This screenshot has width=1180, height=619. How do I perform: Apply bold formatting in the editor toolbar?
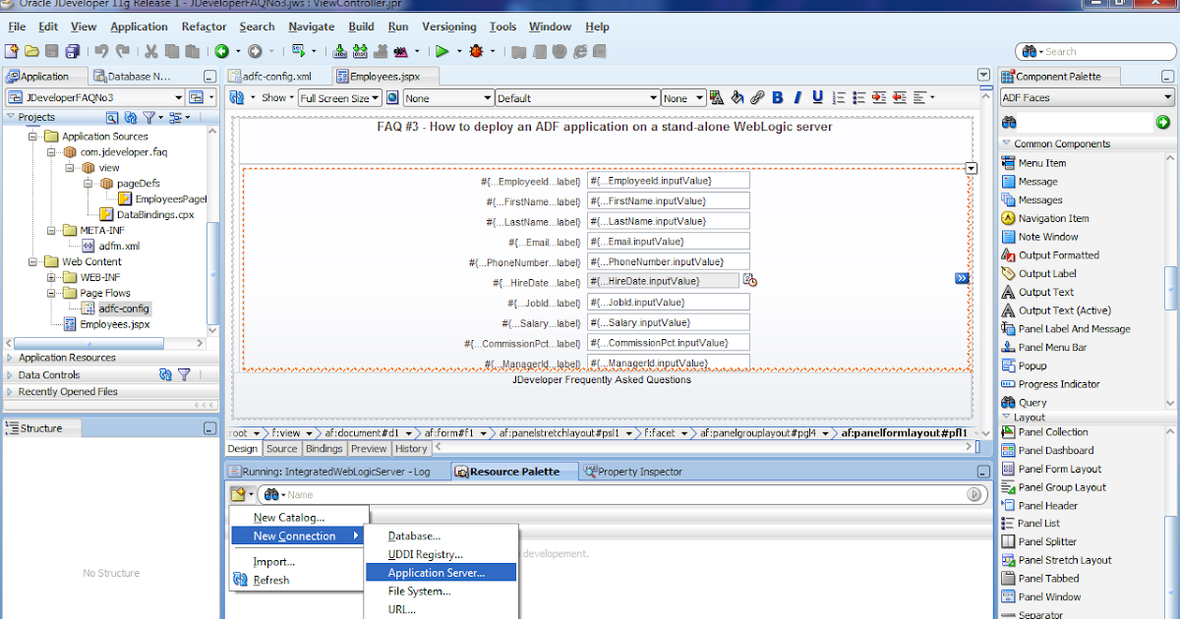click(x=777, y=97)
